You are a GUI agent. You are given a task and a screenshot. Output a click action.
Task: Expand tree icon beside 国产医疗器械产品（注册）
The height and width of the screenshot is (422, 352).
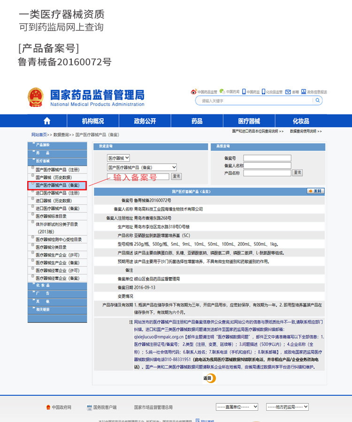tap(32, 168)
